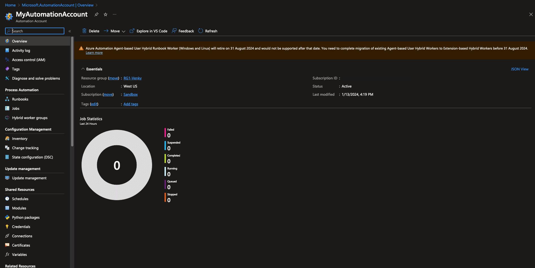Click the Modules icon

tap(7, 208)
